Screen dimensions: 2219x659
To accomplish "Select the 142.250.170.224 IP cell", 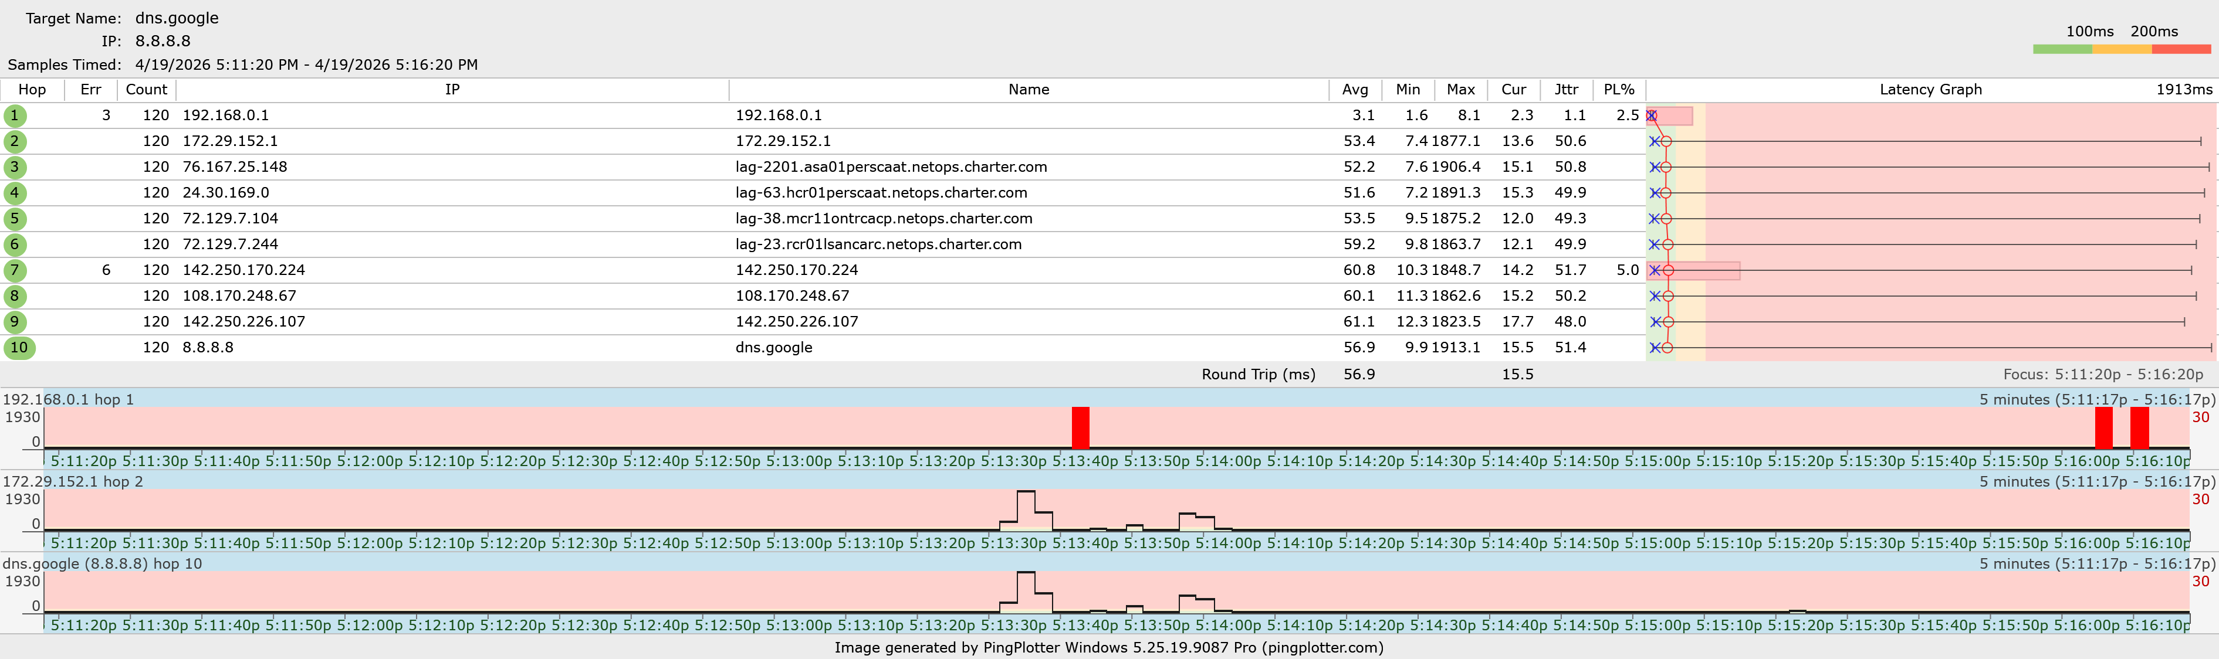I will point(243,270).
